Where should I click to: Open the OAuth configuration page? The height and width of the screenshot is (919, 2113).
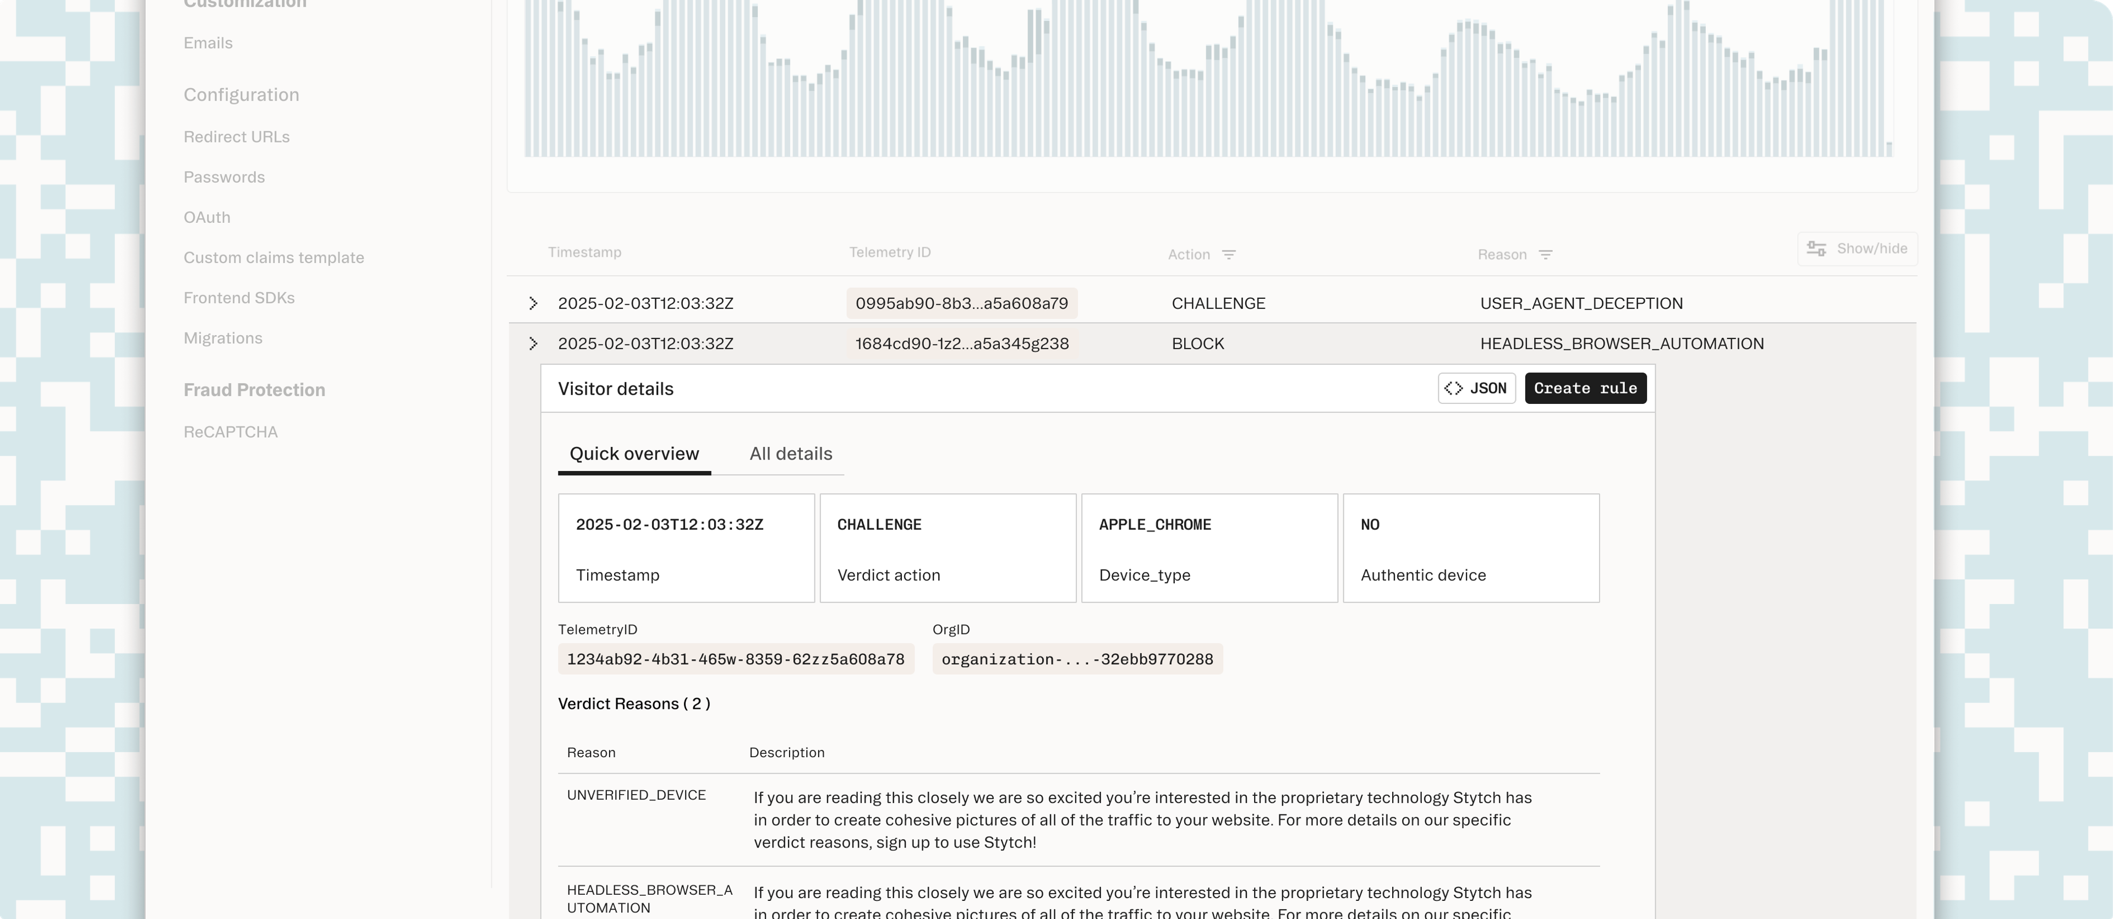point(206,216)
